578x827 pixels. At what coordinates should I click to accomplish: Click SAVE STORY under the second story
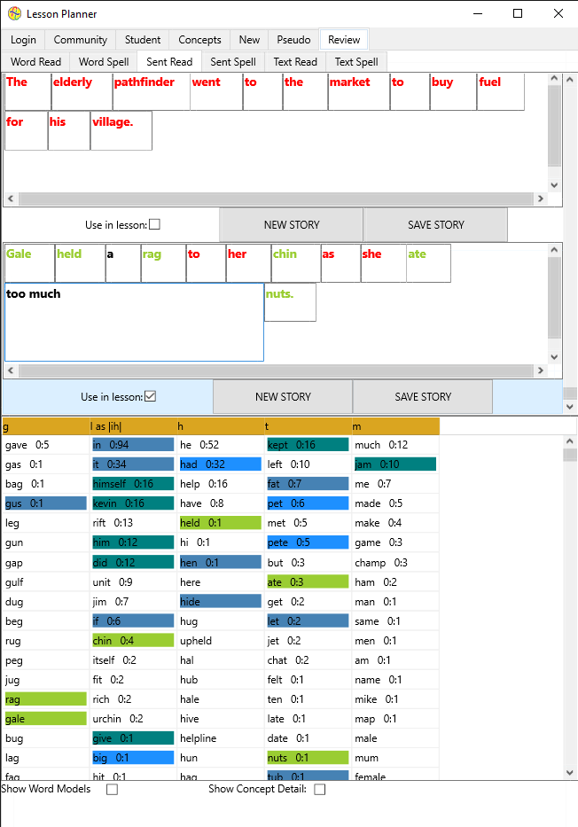pos(423,396)
